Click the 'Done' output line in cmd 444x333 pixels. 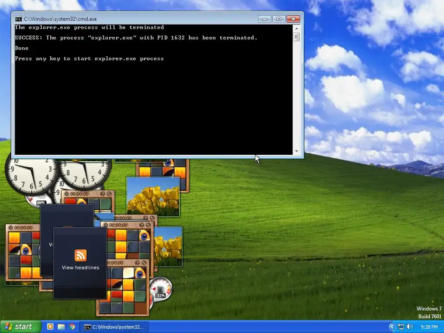(22, 48)
